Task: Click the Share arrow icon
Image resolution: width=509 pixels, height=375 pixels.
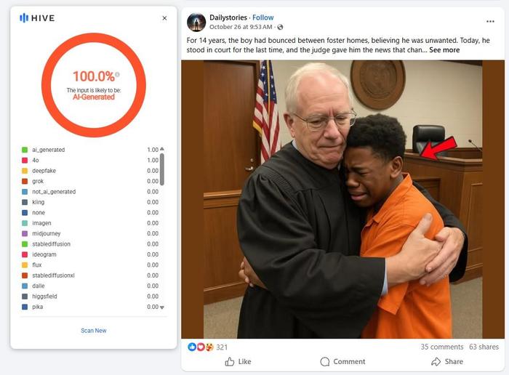Action: click(x=436, y=362)
